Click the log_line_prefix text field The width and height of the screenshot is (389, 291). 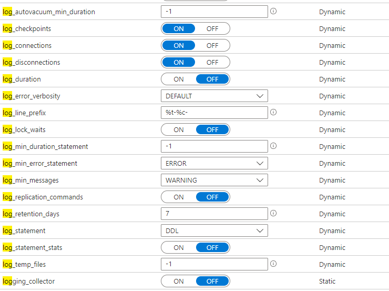214,113
